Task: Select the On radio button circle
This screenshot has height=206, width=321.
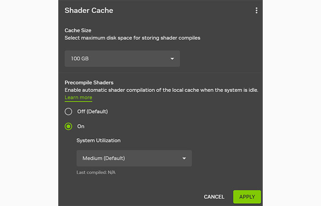Action: click(x=68, y=126)
